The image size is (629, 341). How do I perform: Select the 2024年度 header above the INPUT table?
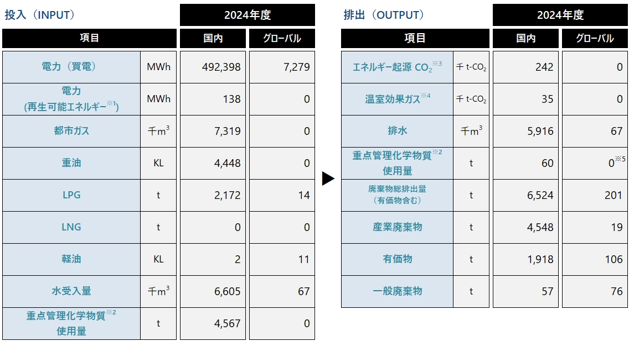(x=247, y=15)
